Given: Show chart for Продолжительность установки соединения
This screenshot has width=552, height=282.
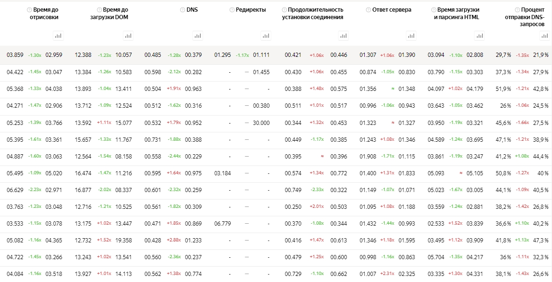Looking at the screenshot, I should 343,35.
